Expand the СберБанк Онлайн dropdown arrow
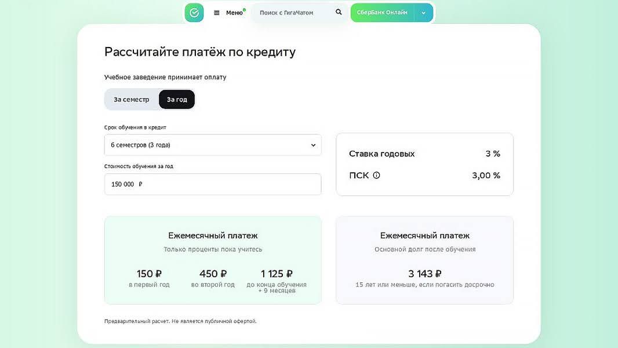The image size is (618, 348). [x=423, y=13]
